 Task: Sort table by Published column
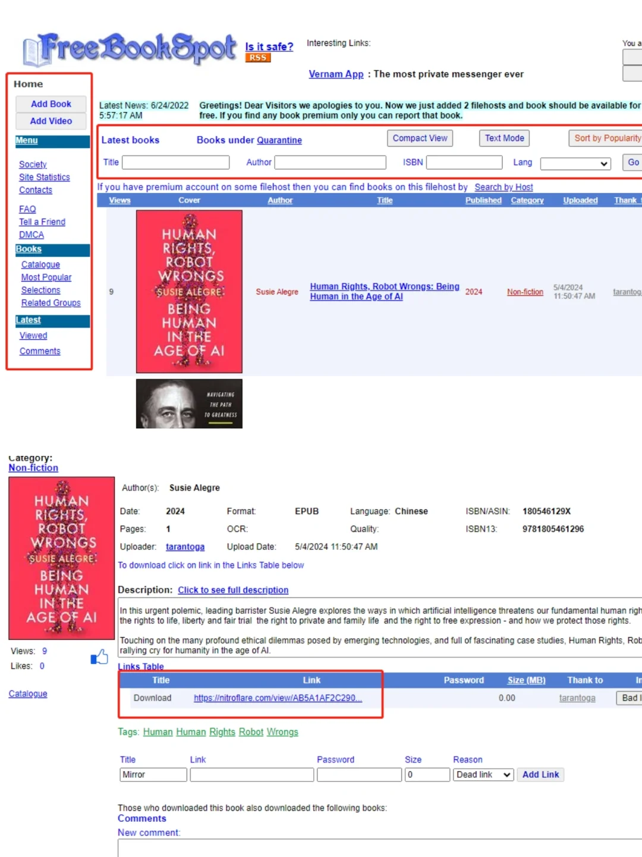pyautogui.click(x=483, y=201)
